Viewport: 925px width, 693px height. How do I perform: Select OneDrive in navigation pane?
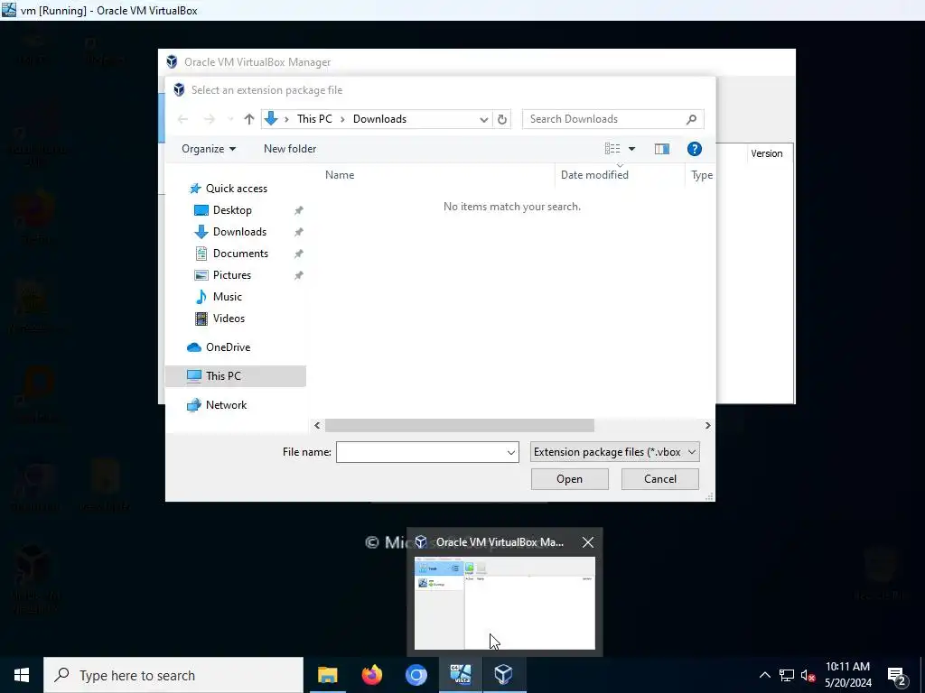point(228,347)
